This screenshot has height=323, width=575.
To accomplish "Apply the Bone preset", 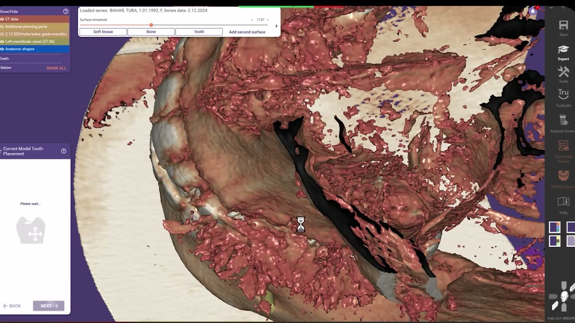I will coord(151,32).
